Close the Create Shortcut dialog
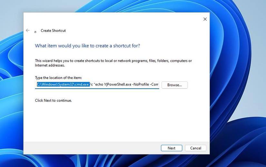Screen dimensions: 266x167 (205, 19)
